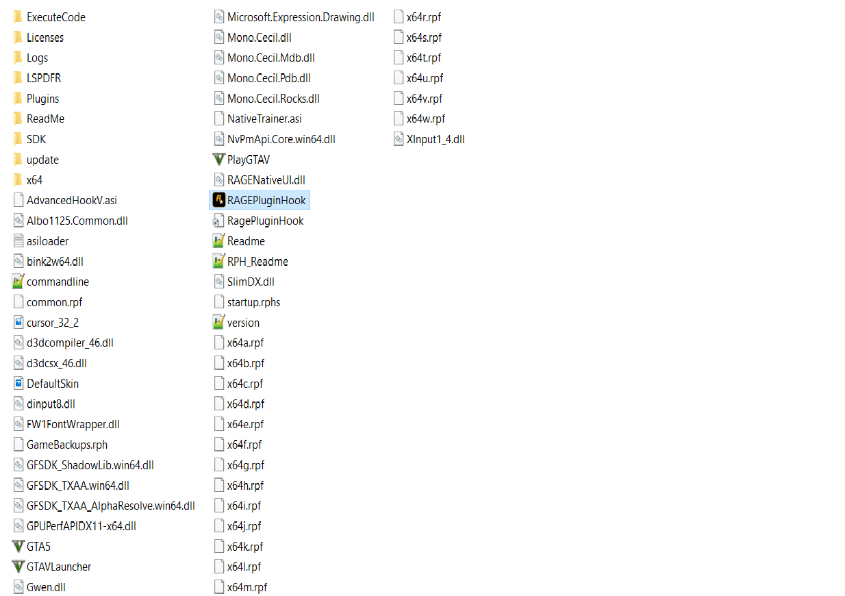845x596 pixels.
Task: Select Albo1125.Common.dll file name
Action: tap(77, 221)
